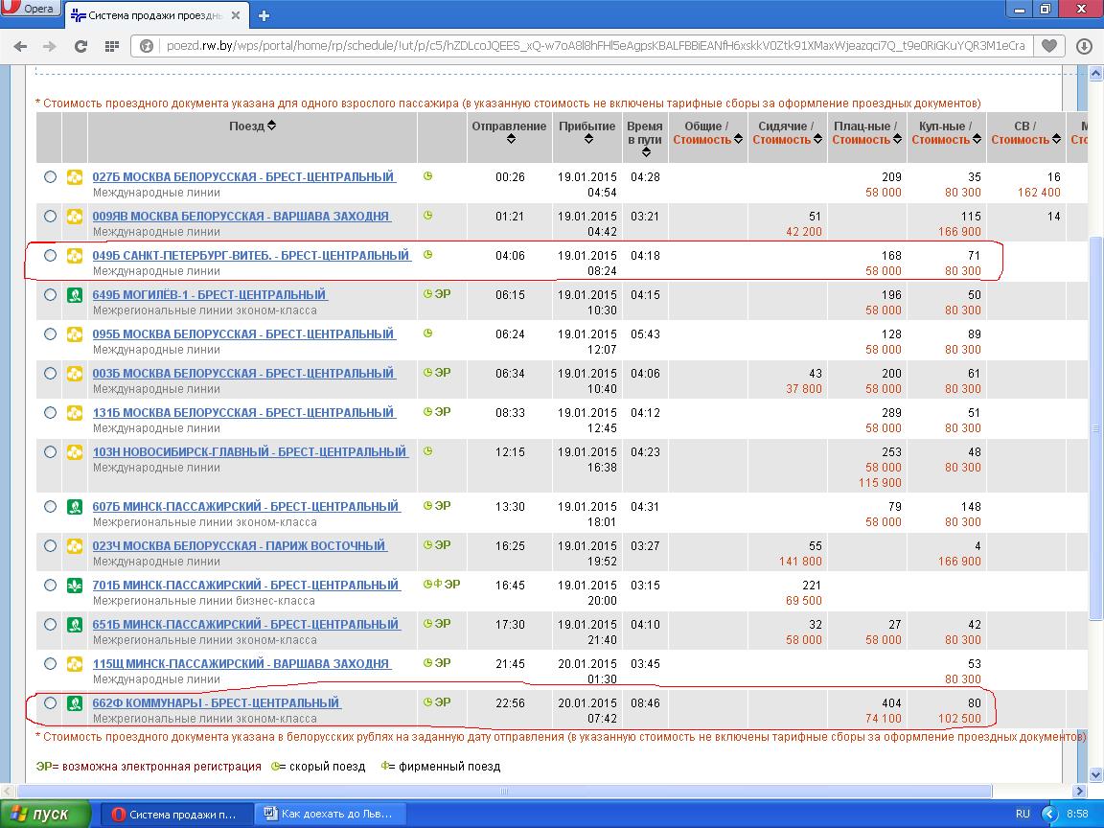Screen dimensions: 1104x828
Task: Click the yellow train type icon for 003Б
Action: click(x=75, y=374)
